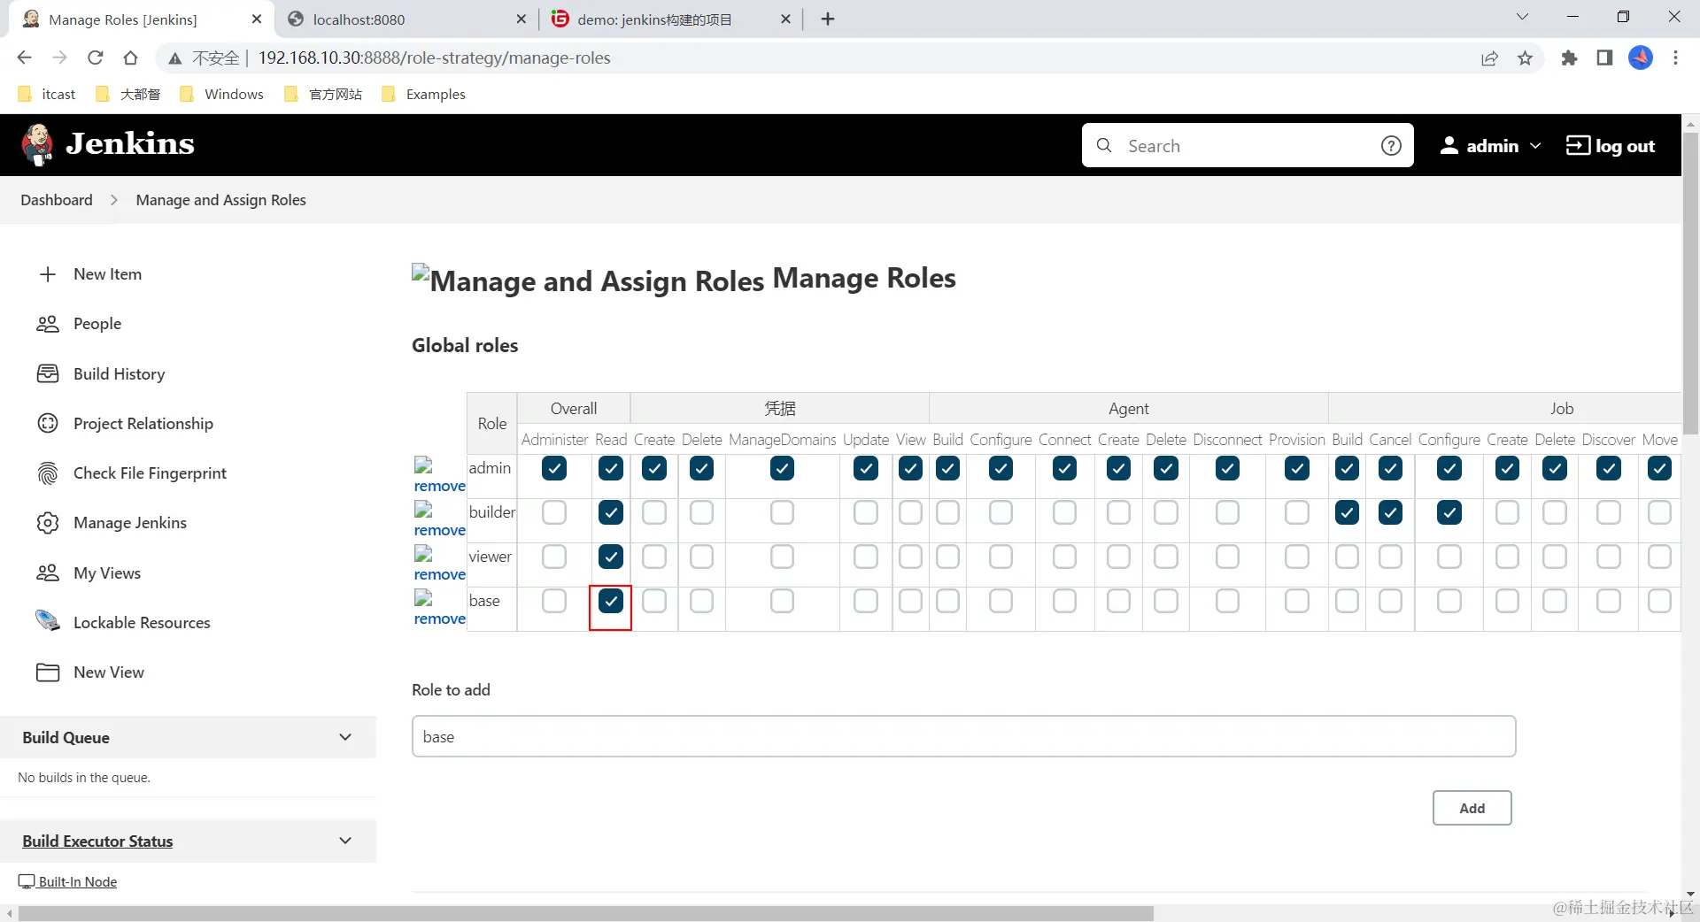
Task: Click the Lockable Resources icon
Action: pyautogui.click(x=48, y=621)
